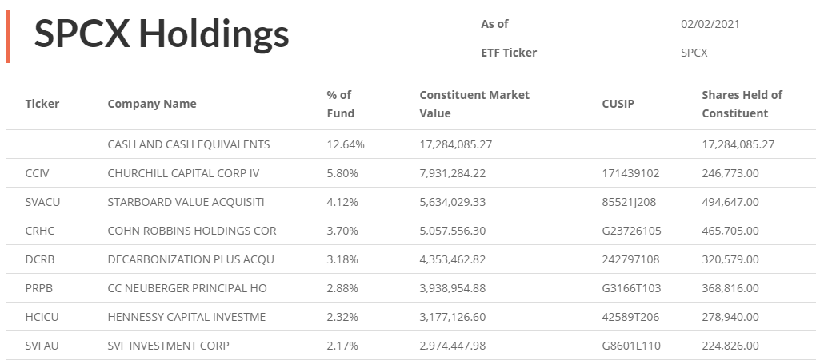Select the Constituent Market Value header
This screenshot has width=816, height=364.
tap(474, 104)
